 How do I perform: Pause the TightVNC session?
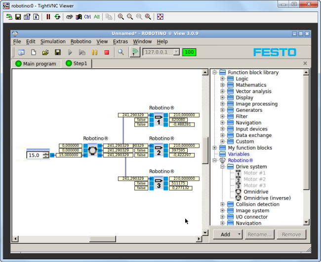[x=48, y=17]
